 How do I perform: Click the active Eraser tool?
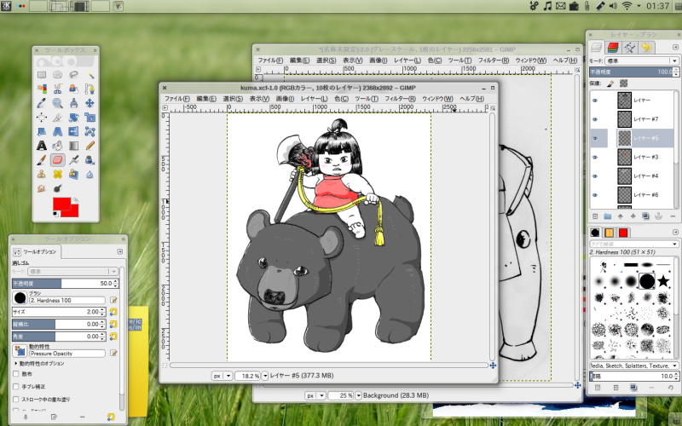57,160
